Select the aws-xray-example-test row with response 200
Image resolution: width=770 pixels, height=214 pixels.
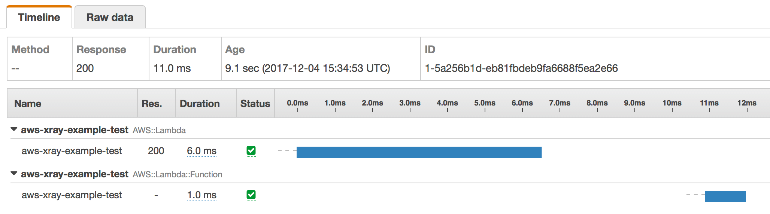pos(72,151)
